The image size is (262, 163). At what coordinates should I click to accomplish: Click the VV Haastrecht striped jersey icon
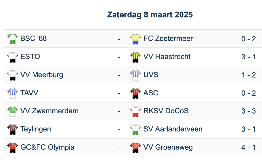click(x=135, y=57)
